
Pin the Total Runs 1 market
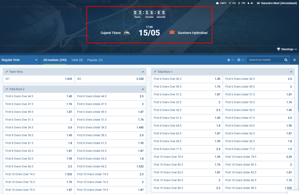pyautogui.click(x=155, y=72)
